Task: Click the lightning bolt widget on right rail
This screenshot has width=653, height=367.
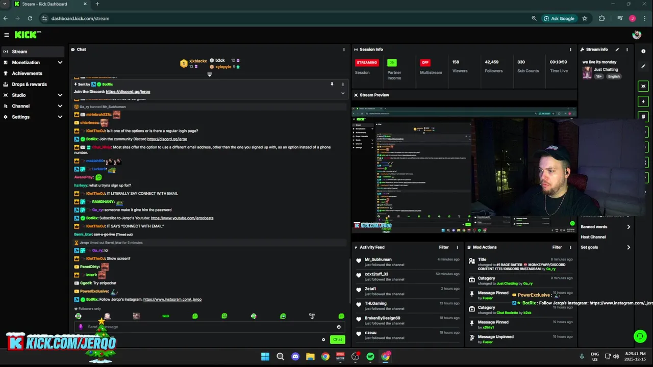Action: pyautogui.click(x=643, y=101)
